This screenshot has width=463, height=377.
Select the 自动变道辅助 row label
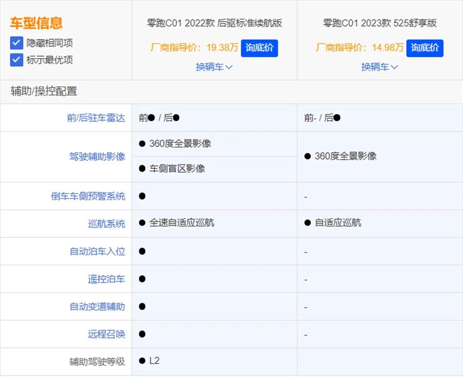(97, 307)
